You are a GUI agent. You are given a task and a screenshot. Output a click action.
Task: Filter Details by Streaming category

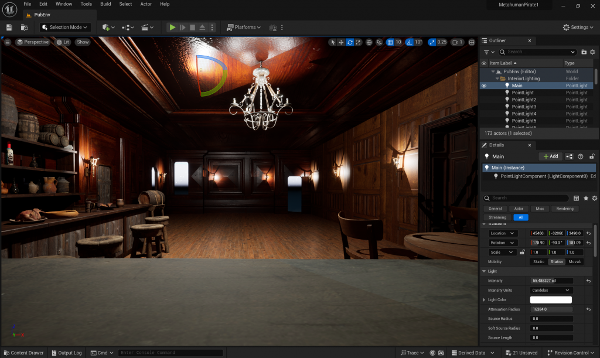pyautogui.click(x=497, y=217)
